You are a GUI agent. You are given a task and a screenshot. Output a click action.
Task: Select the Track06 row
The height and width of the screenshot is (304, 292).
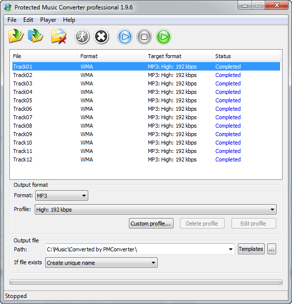tap(146, 109)
